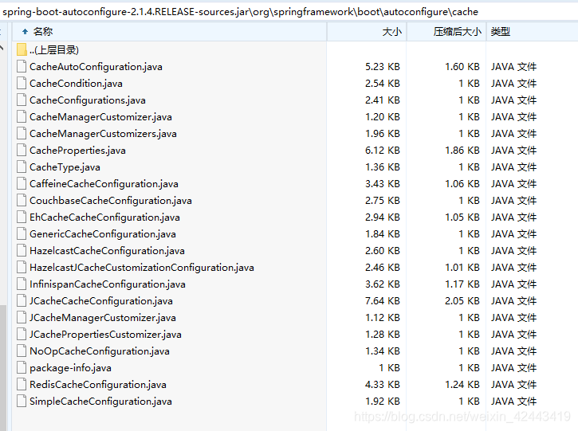This screenshot has width=578, height=431.
Task: Select NoOpCacheConfiguration.java file name
Action: click(x=100, y=351)
